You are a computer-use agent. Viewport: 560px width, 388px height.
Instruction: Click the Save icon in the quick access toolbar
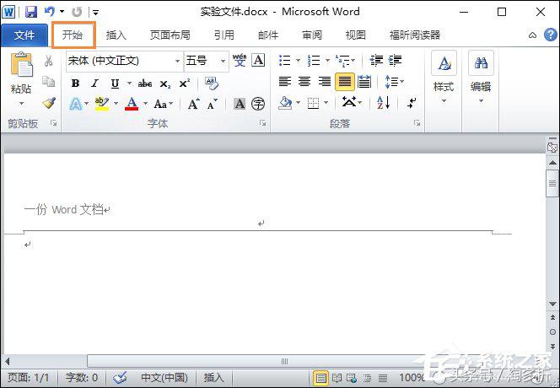point(31,12)
